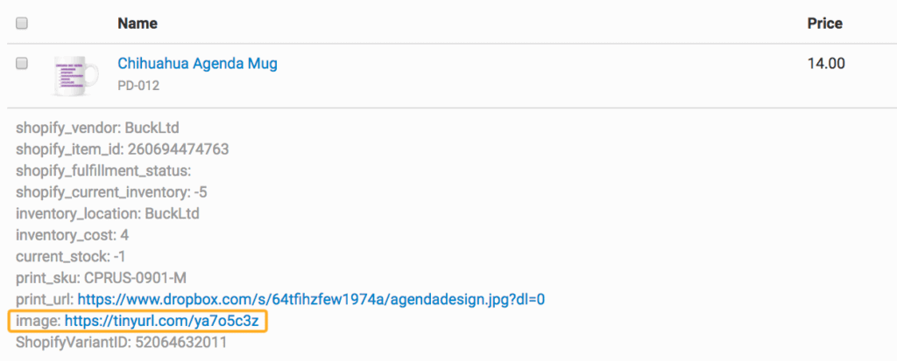This screenshot has height=361, width=897.
Task: Click the mug product thumbnail image
Action: [73, 75]
